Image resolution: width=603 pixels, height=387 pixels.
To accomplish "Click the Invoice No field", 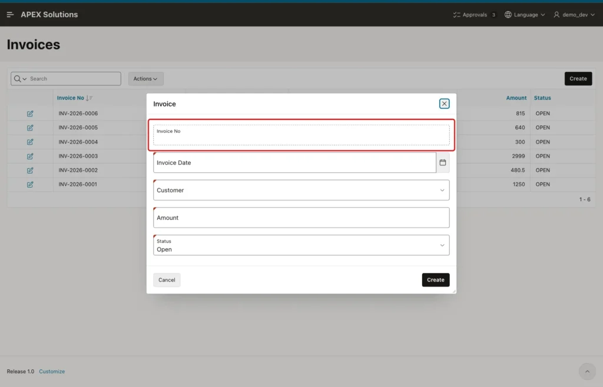I will pos(301,135).
